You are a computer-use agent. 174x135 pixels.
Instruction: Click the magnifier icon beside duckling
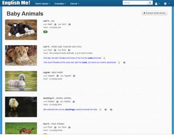pos(53,98)
